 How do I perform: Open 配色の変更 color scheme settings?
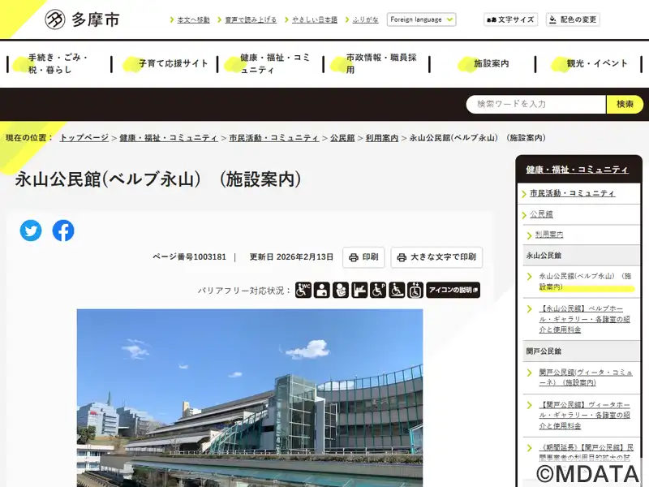[x=573, y=19]
